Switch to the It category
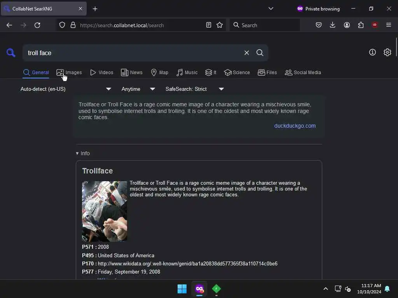398x298 pixels. click(211, 73)
